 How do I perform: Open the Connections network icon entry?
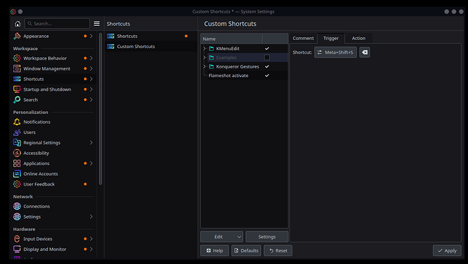(17, 206)
